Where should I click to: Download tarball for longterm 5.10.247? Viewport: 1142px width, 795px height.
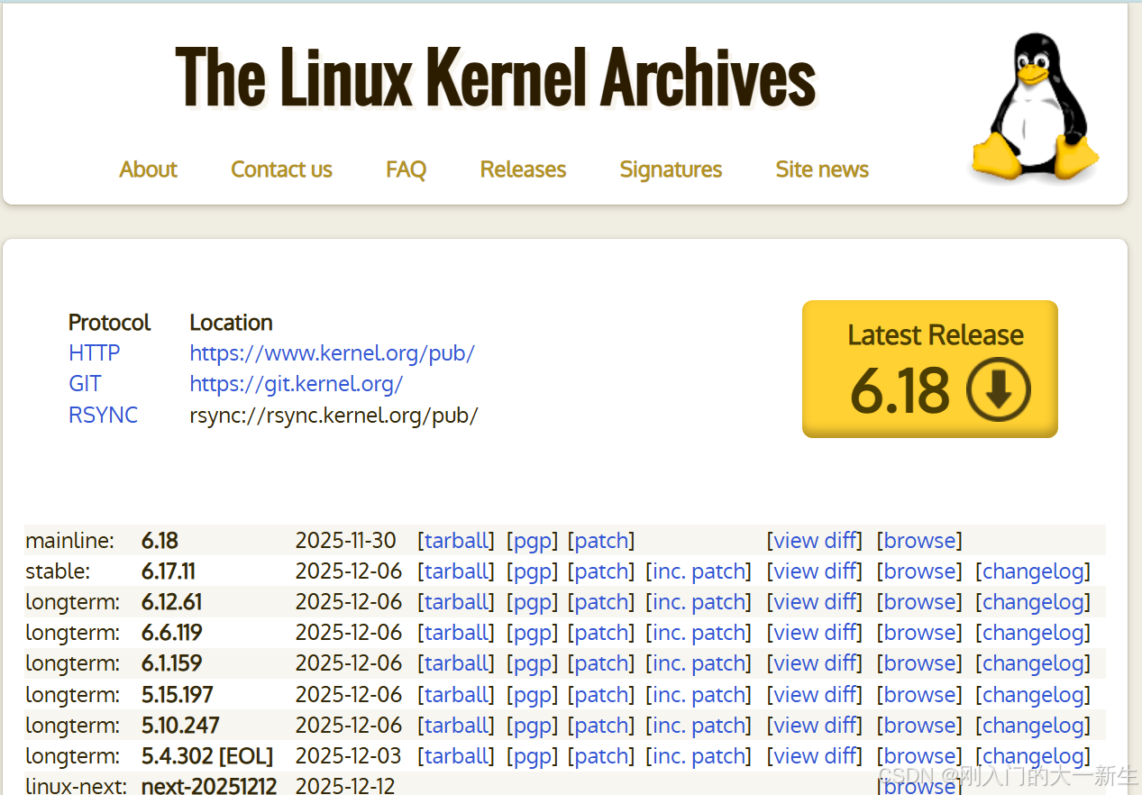tap(455, 726)
